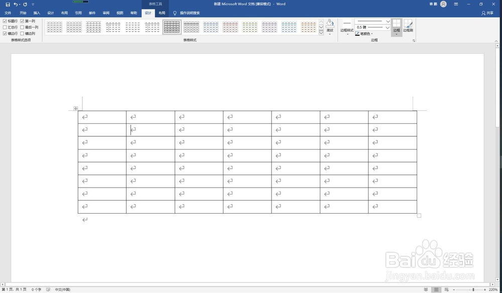Expand the full table styles gallery

coord(321,33)
